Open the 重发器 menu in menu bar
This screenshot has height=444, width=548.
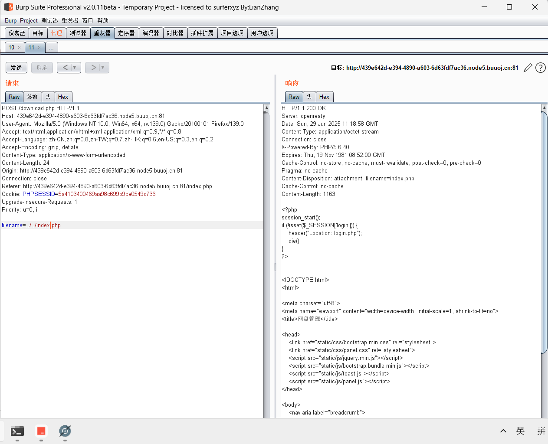70,20
